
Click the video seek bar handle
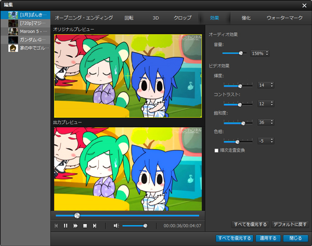(x=77, y=215)
